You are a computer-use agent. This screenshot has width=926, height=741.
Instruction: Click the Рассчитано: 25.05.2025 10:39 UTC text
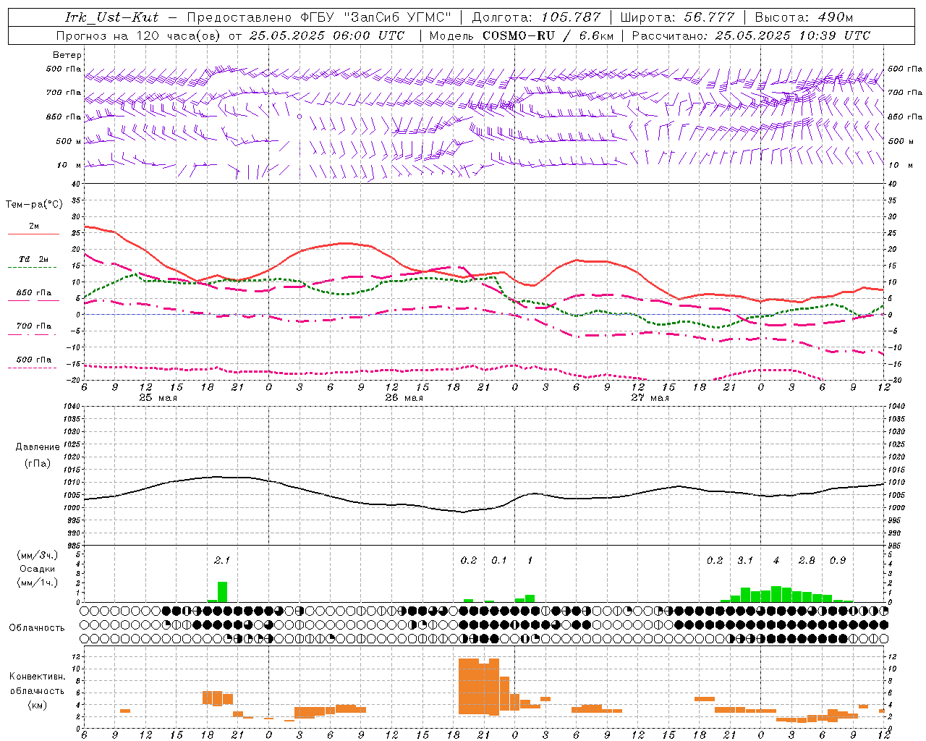751,35
